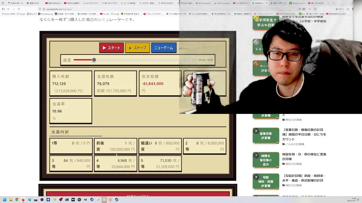The width and height of the screenshot is (362, 203).
Task: Click こよみの計算機 category label
Action: tap(295, 144)
